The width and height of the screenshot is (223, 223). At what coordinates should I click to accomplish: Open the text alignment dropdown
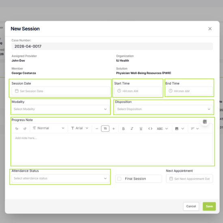click(195, 129)
